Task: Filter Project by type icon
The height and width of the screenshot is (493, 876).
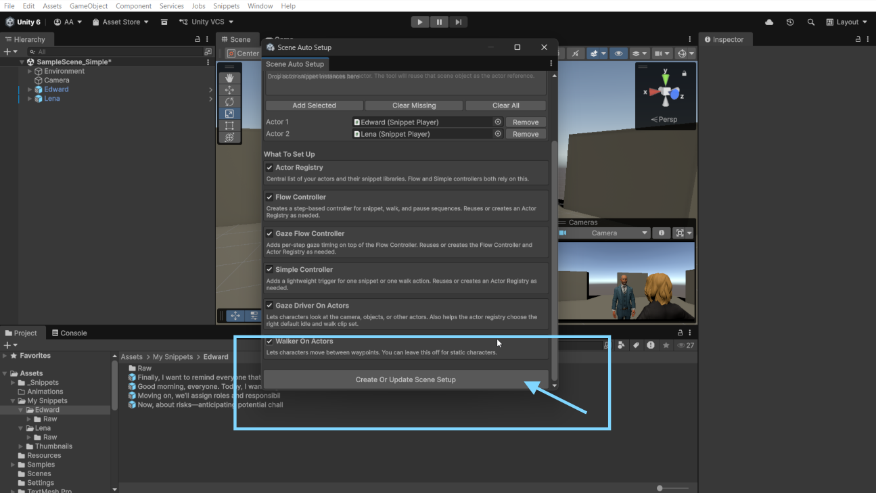Action: coord(621,345)
